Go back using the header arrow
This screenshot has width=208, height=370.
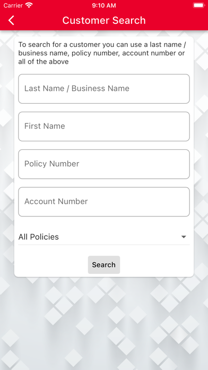coord(11,20)
